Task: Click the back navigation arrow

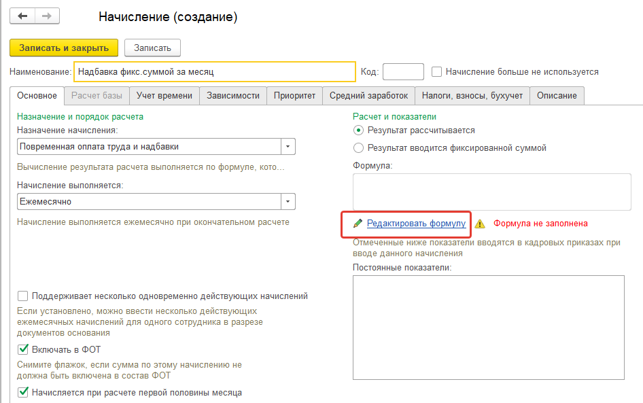Action: (x=23, y=16)
